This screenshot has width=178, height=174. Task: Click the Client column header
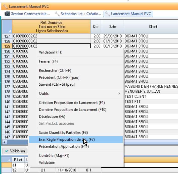153,27
